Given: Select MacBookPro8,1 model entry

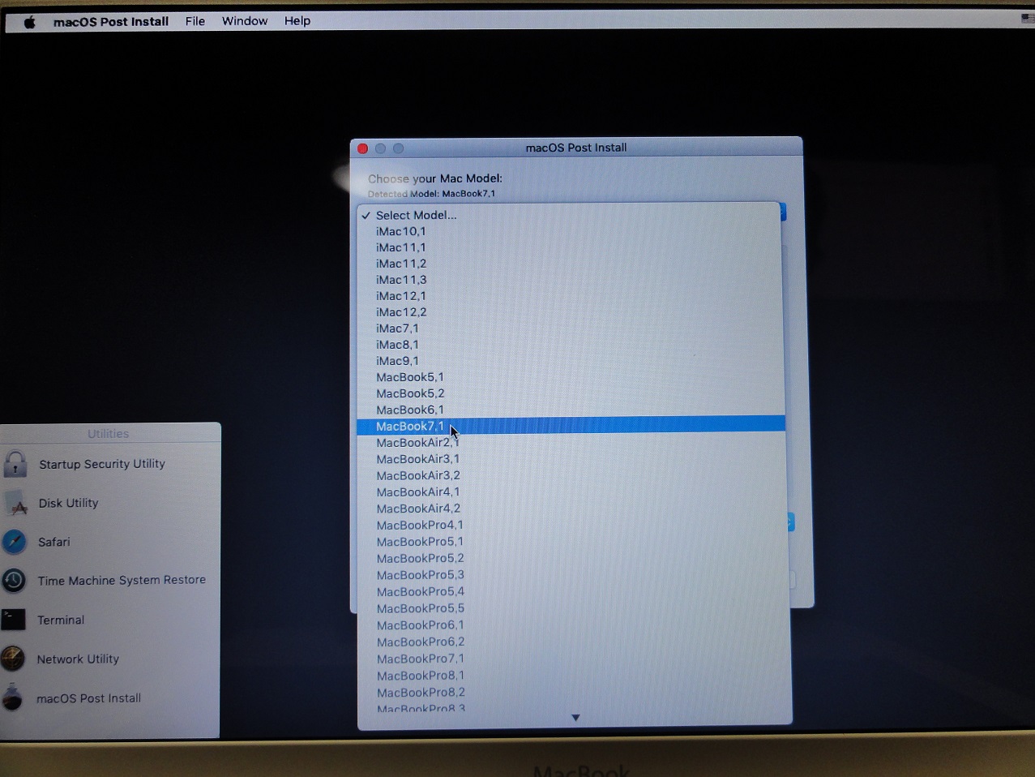Looking at the screenshot, I should coord(575,676).
